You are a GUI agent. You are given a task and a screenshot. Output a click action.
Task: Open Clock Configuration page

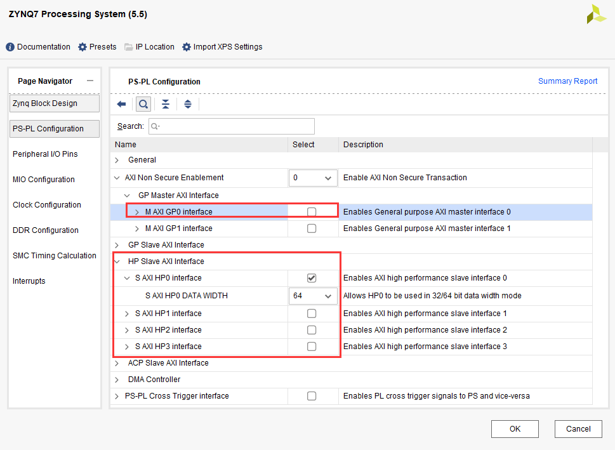[x=47, y=205]
